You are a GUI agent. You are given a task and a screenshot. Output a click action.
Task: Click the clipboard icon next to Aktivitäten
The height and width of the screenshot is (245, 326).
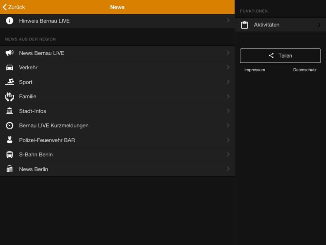(x=244, y=25)
